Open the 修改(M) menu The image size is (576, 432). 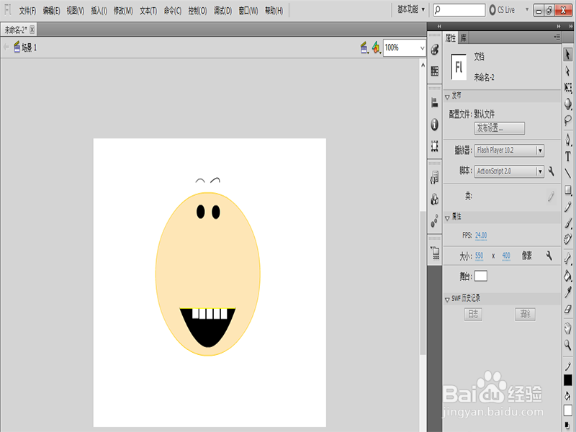(123, 11)
